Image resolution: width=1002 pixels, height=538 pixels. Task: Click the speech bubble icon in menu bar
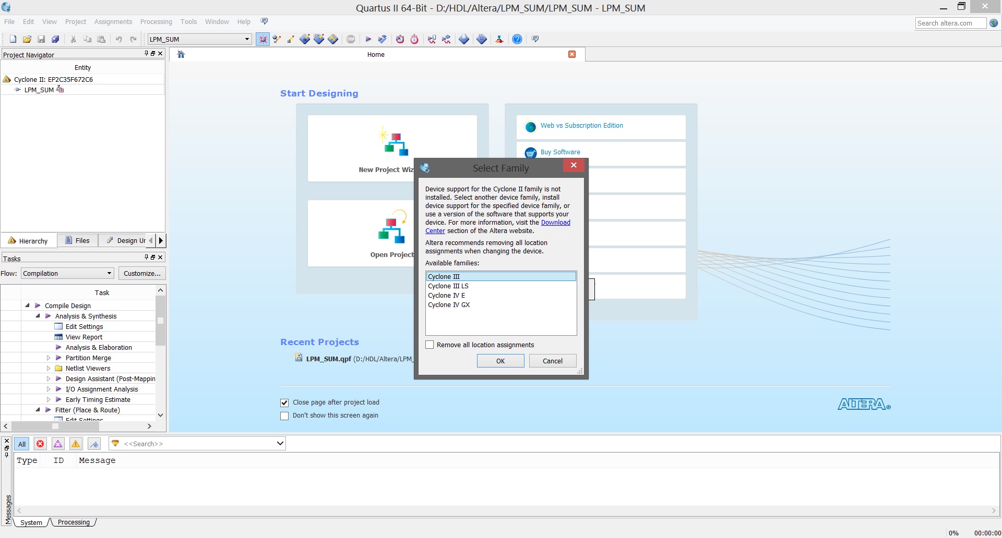coord(264,21)
